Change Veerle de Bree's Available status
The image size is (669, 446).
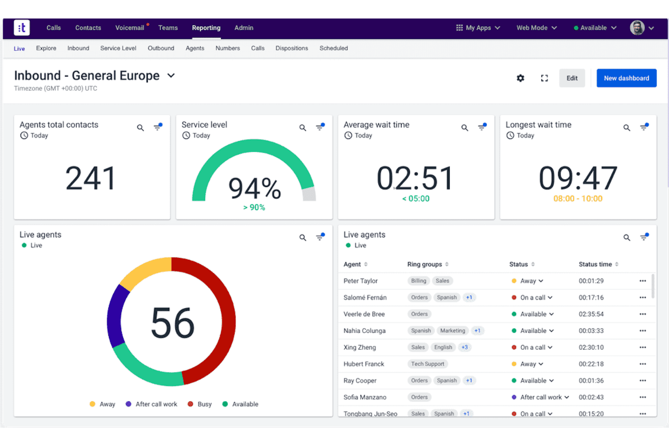[533, 314]
